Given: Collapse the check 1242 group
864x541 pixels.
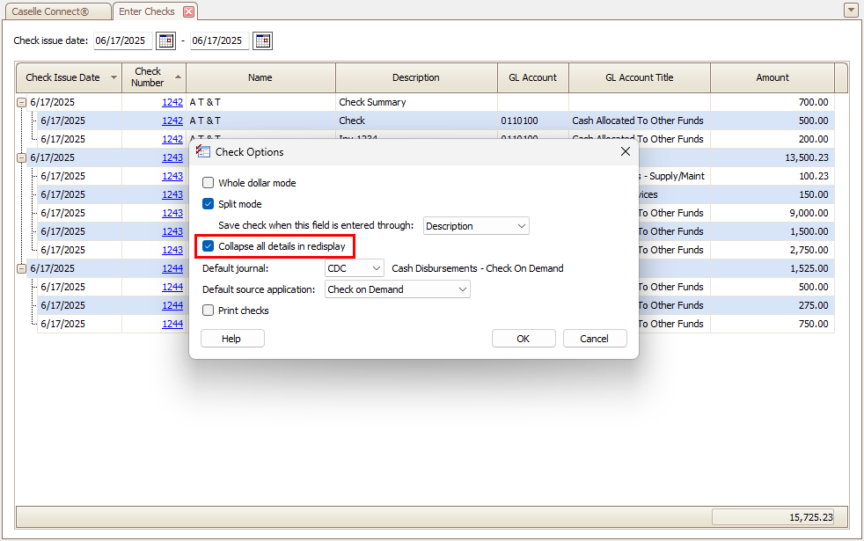Looking at the screenshot, I should (21, 102).
